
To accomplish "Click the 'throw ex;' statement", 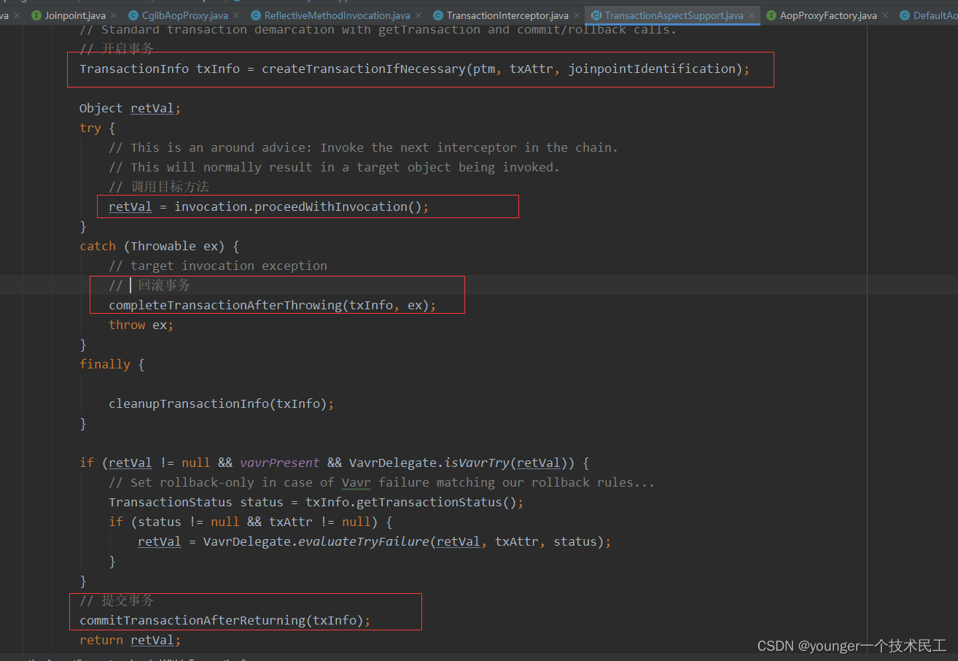I will click(141, 325).
